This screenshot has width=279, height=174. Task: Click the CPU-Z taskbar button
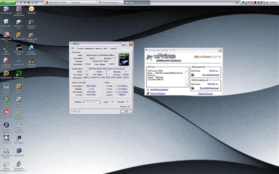(137, 2)
